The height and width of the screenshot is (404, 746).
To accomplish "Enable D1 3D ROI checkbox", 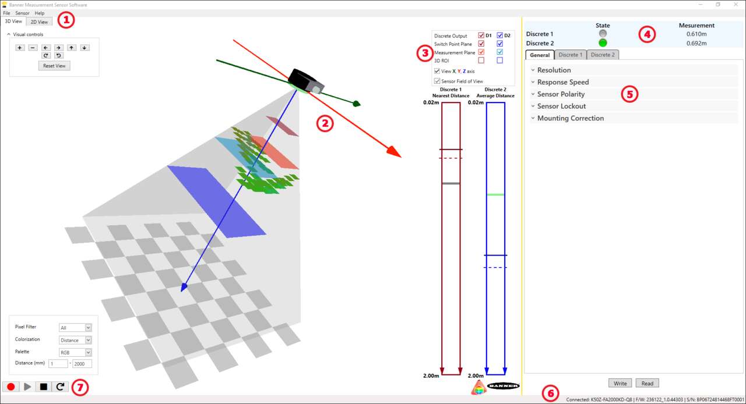I will (481, 60).
